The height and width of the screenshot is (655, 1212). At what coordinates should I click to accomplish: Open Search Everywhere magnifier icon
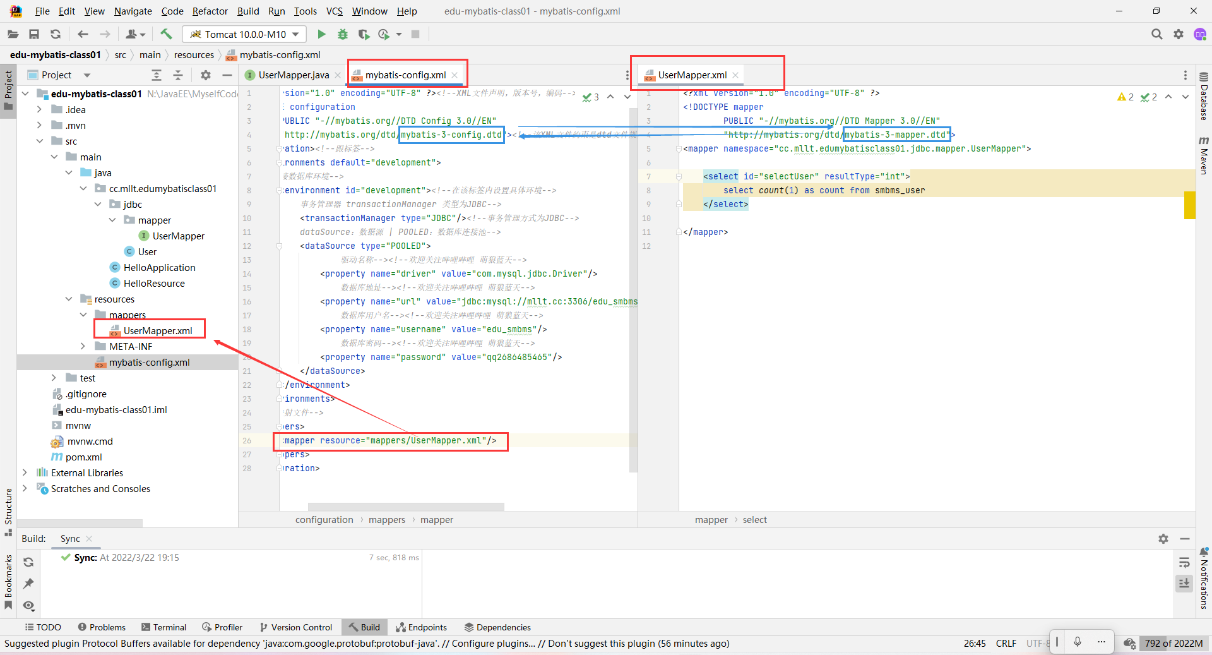pyautogui.click(x=1156, y=34)
